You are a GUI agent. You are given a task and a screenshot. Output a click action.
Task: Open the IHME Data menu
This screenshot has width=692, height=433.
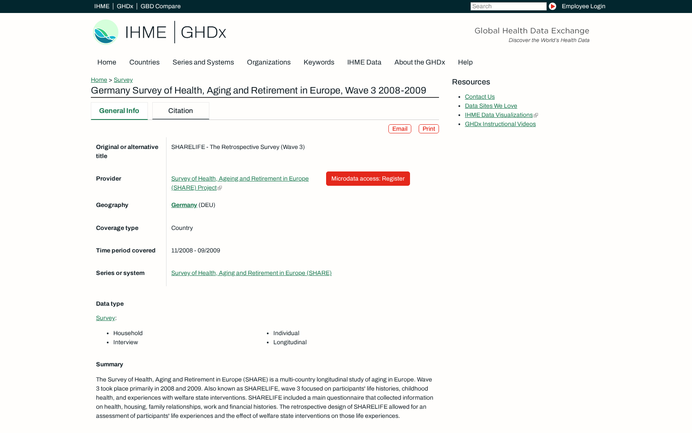[x=364, y=62]
